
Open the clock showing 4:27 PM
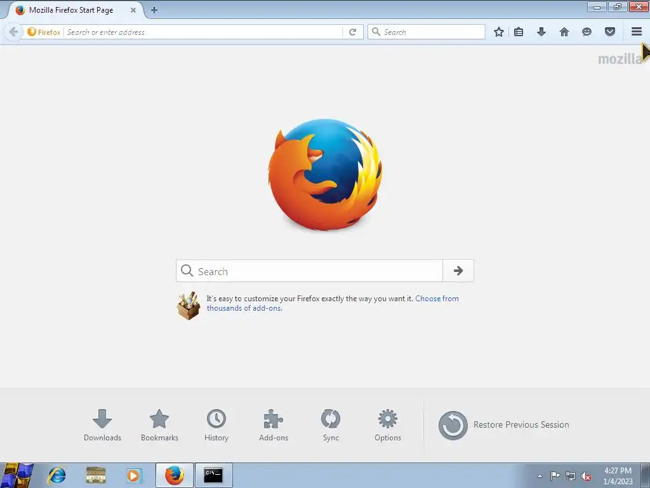[618, 475]
